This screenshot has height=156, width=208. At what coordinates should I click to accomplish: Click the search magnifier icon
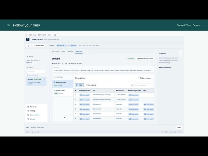[x=132, y=85]
